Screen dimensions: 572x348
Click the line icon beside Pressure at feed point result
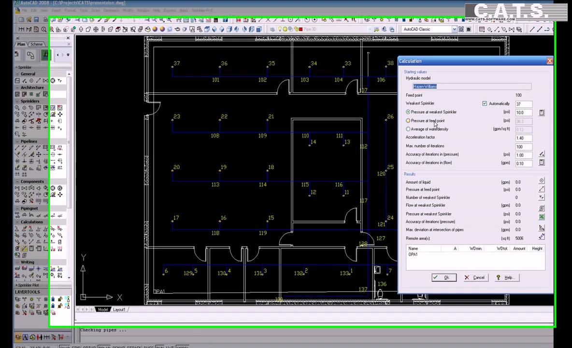542,189
